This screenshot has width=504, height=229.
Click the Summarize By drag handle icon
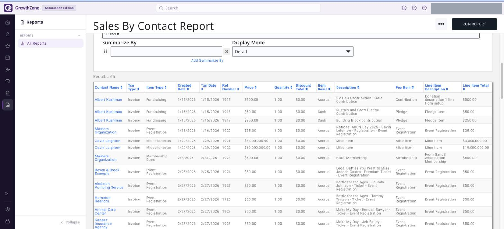[x=105, y=51]
